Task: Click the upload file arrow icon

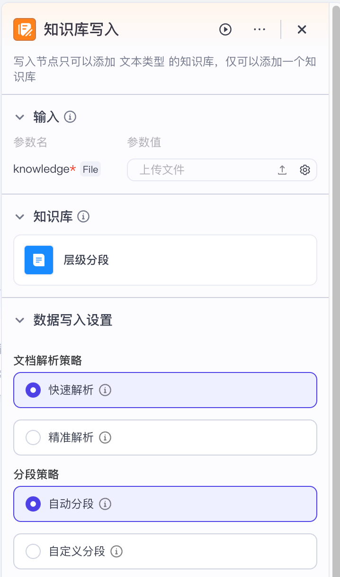Action: click(282, 170)
